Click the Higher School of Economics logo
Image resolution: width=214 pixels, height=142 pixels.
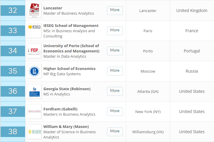34,71
